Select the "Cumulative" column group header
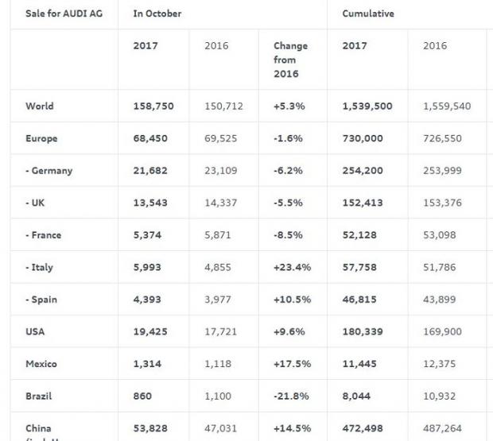The image size is (493, 441). click(368, 14)
